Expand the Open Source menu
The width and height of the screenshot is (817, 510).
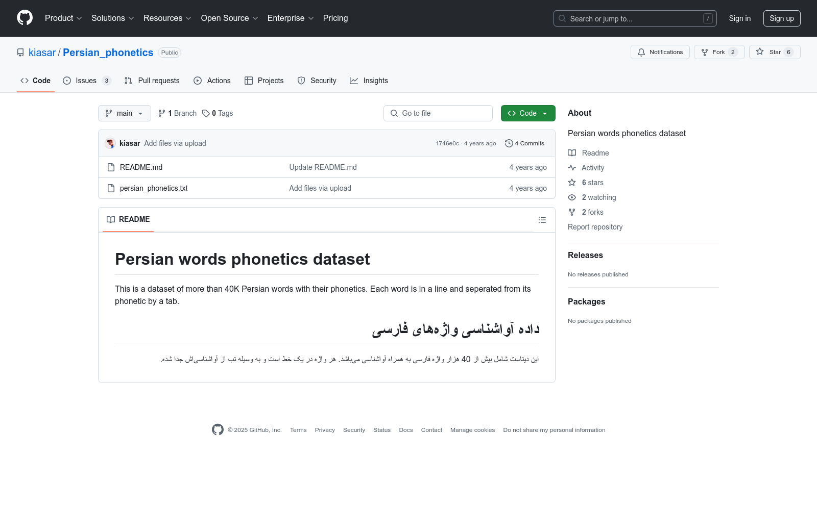coord(230,18)
